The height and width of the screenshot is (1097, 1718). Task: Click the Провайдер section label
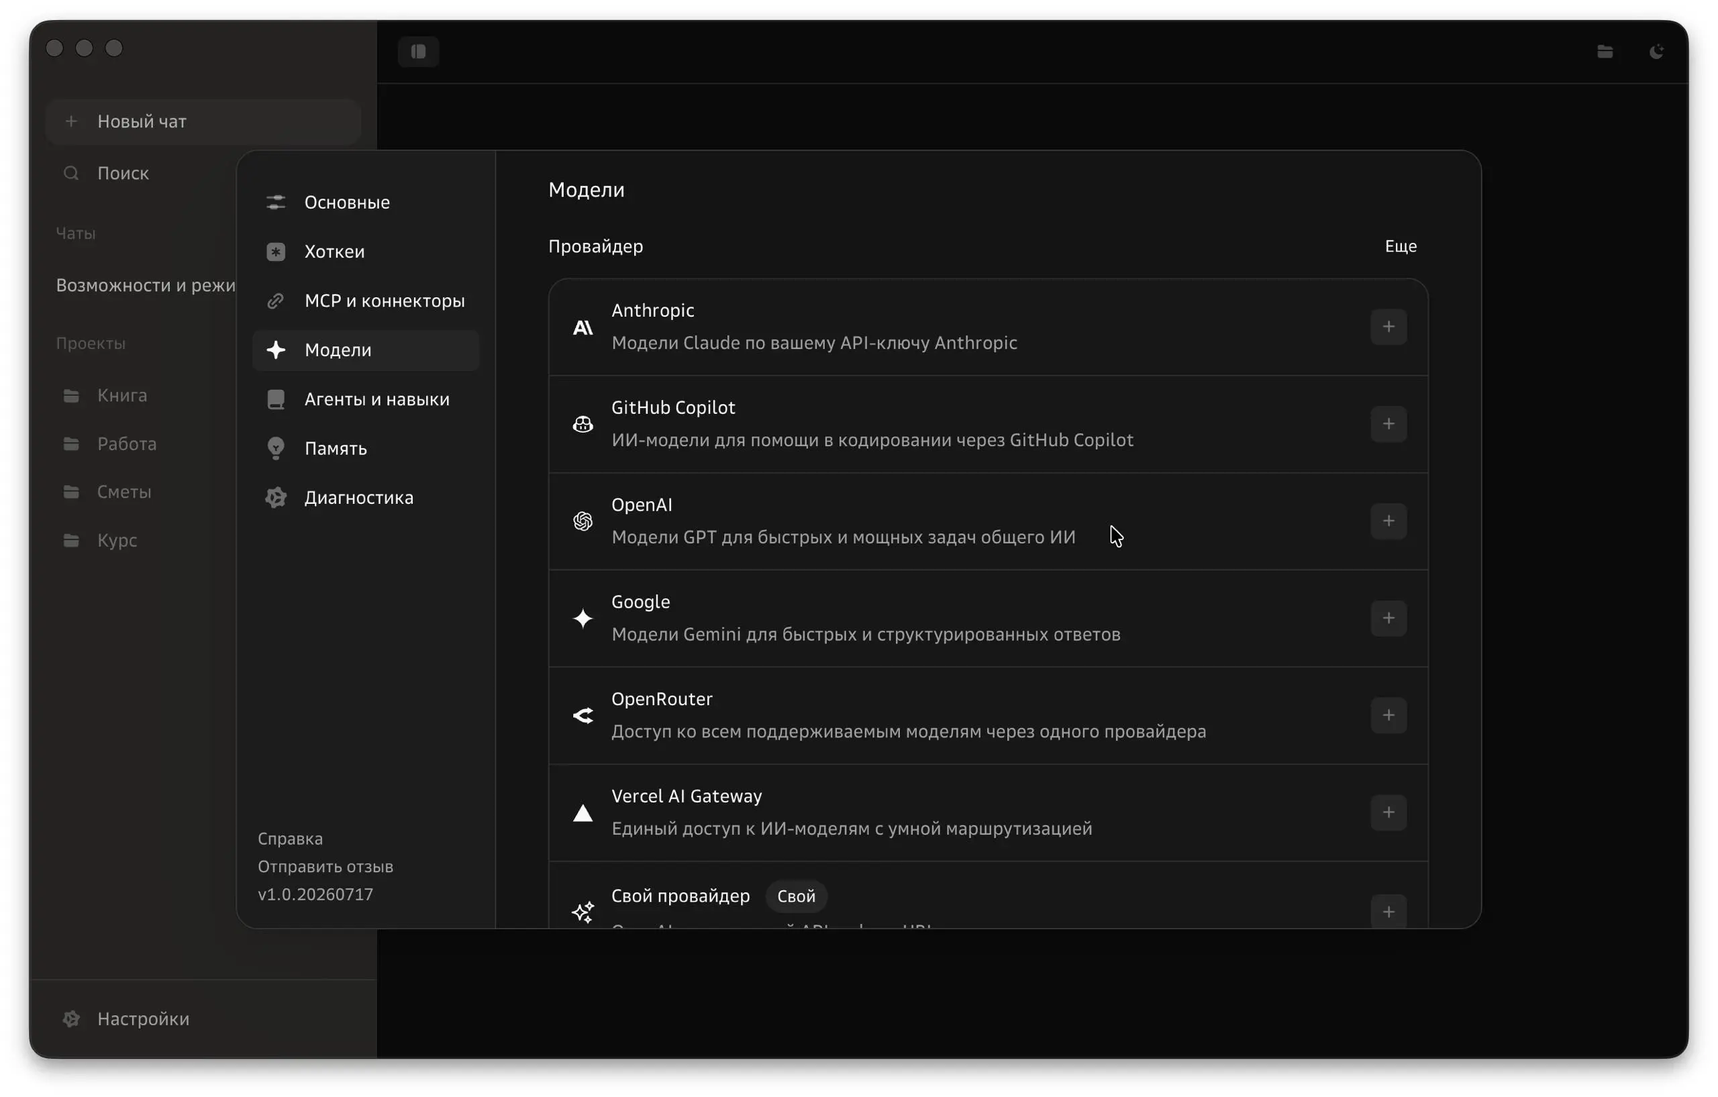coord(596,246)
